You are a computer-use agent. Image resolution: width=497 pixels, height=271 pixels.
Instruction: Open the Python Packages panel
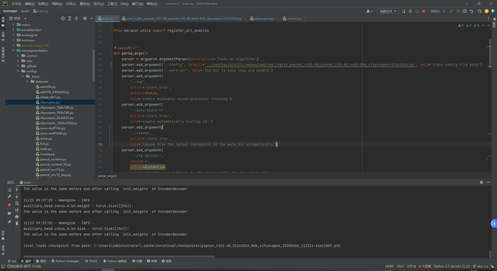pos(65,261)
